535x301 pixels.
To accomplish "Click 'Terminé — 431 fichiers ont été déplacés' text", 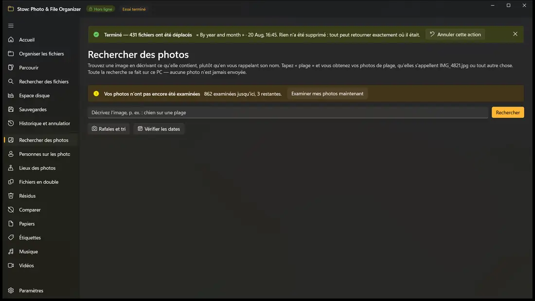I will pyautogui.click(x=148, y=35).
